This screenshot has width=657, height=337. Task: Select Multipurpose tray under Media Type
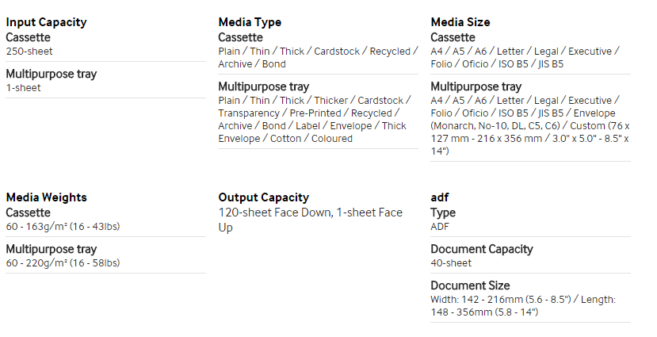click(264, 86)
